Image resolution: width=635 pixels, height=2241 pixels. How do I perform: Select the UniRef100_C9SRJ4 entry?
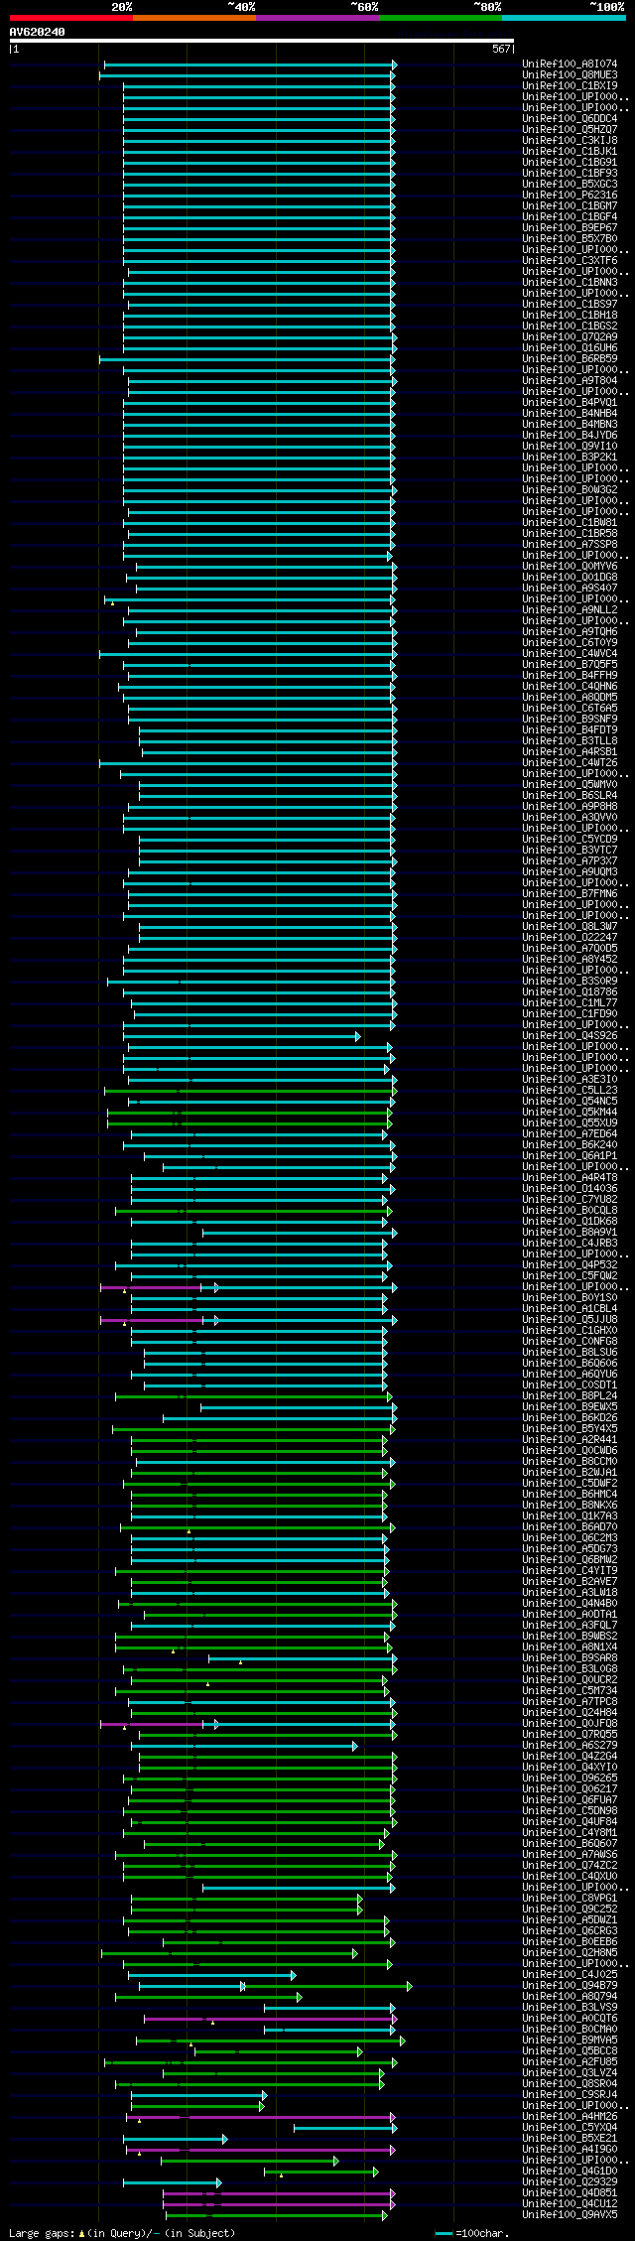tap(570, 2094)
